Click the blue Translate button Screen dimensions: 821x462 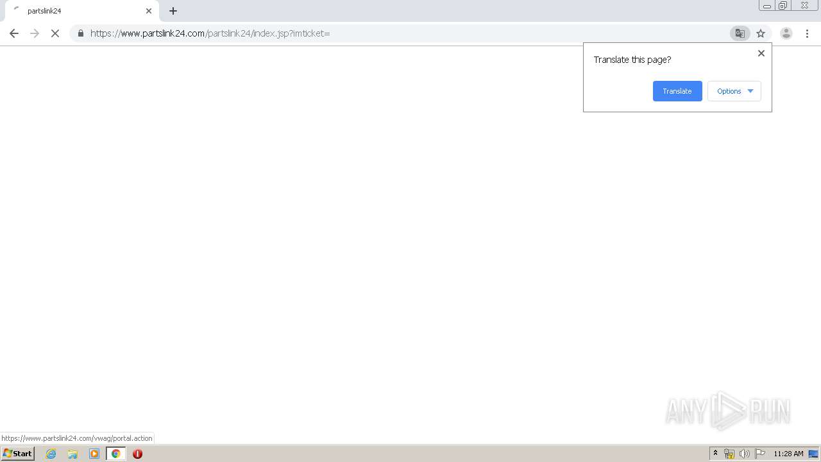click(x=677, y=91)
